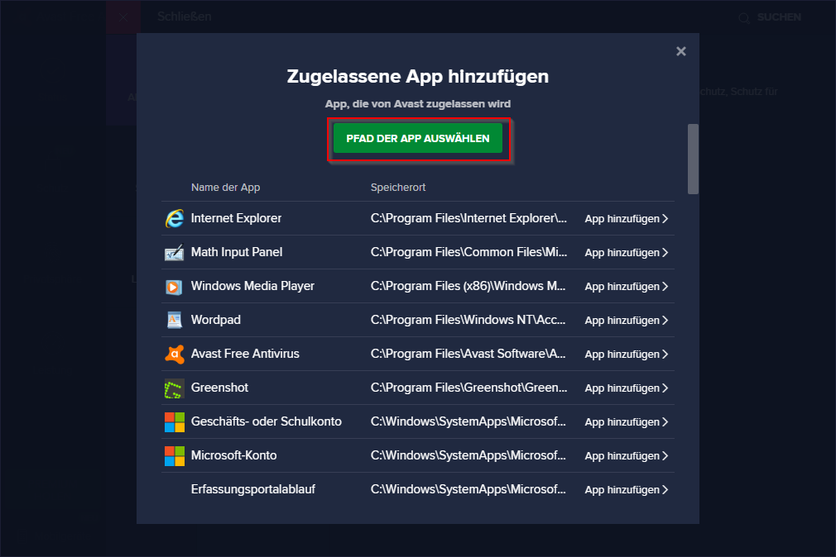
Task: Add Microsoft-Konto via App hinzufügen
Action: [627, 456]
